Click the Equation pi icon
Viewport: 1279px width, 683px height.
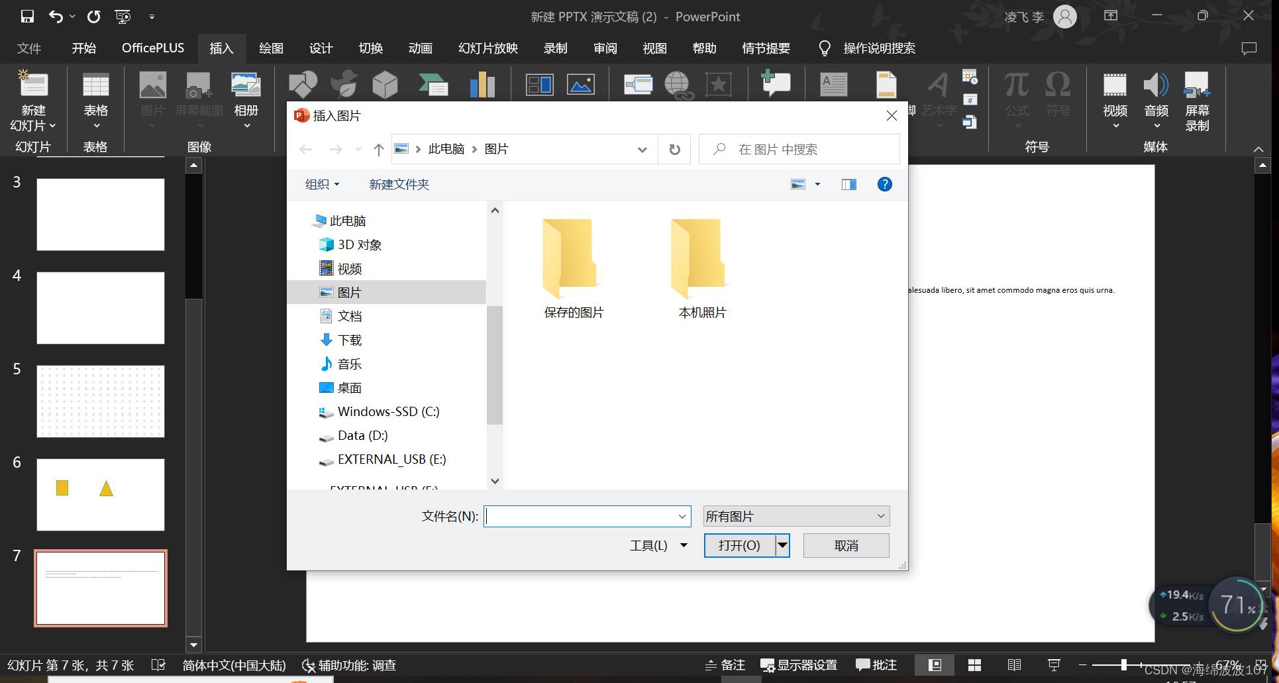tap(1017, 85)
